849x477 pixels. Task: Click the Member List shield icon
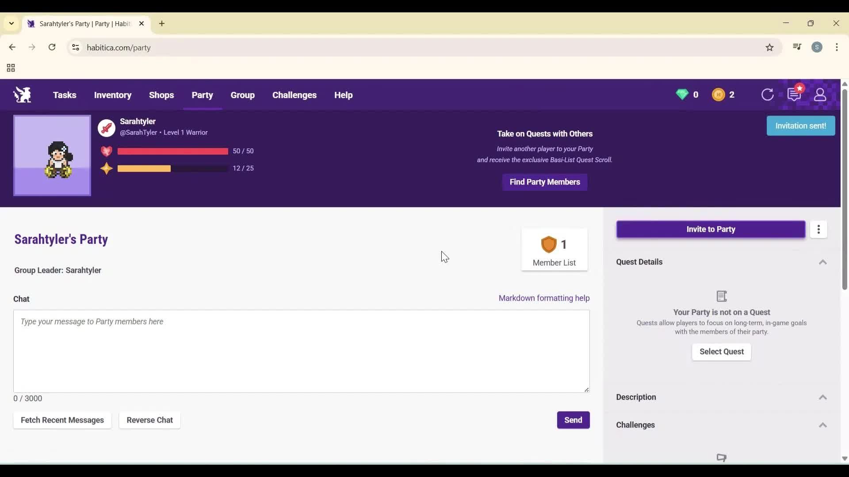(550, 244)
